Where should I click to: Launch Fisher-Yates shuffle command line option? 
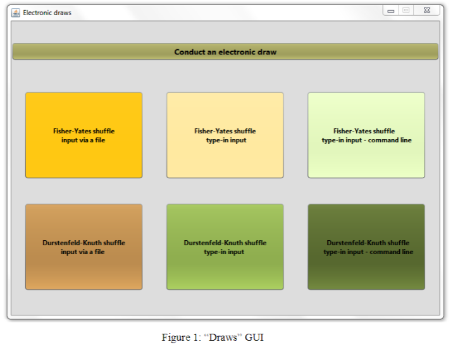click(366, 135)
